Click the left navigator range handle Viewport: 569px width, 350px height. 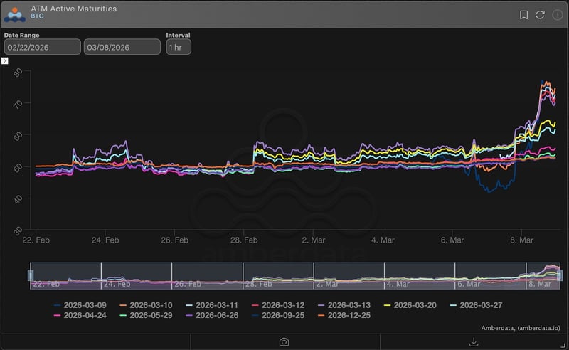pos(31,275)
